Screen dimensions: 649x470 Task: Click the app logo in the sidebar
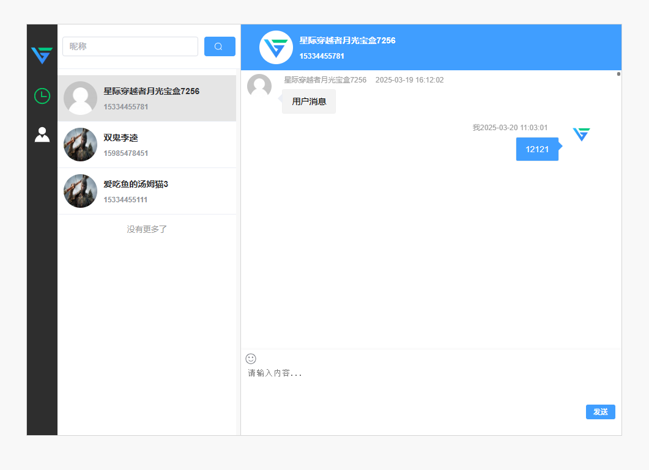pos(42,56)
